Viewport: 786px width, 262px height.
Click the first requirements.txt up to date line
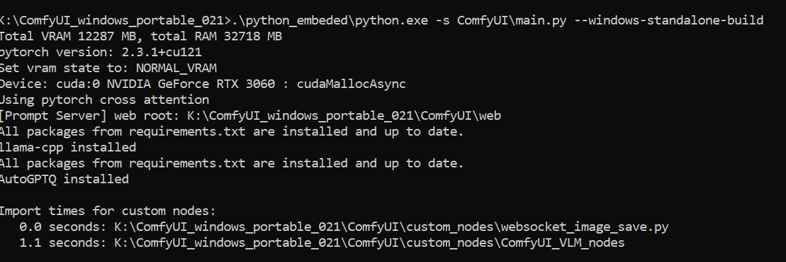(231, 132)
